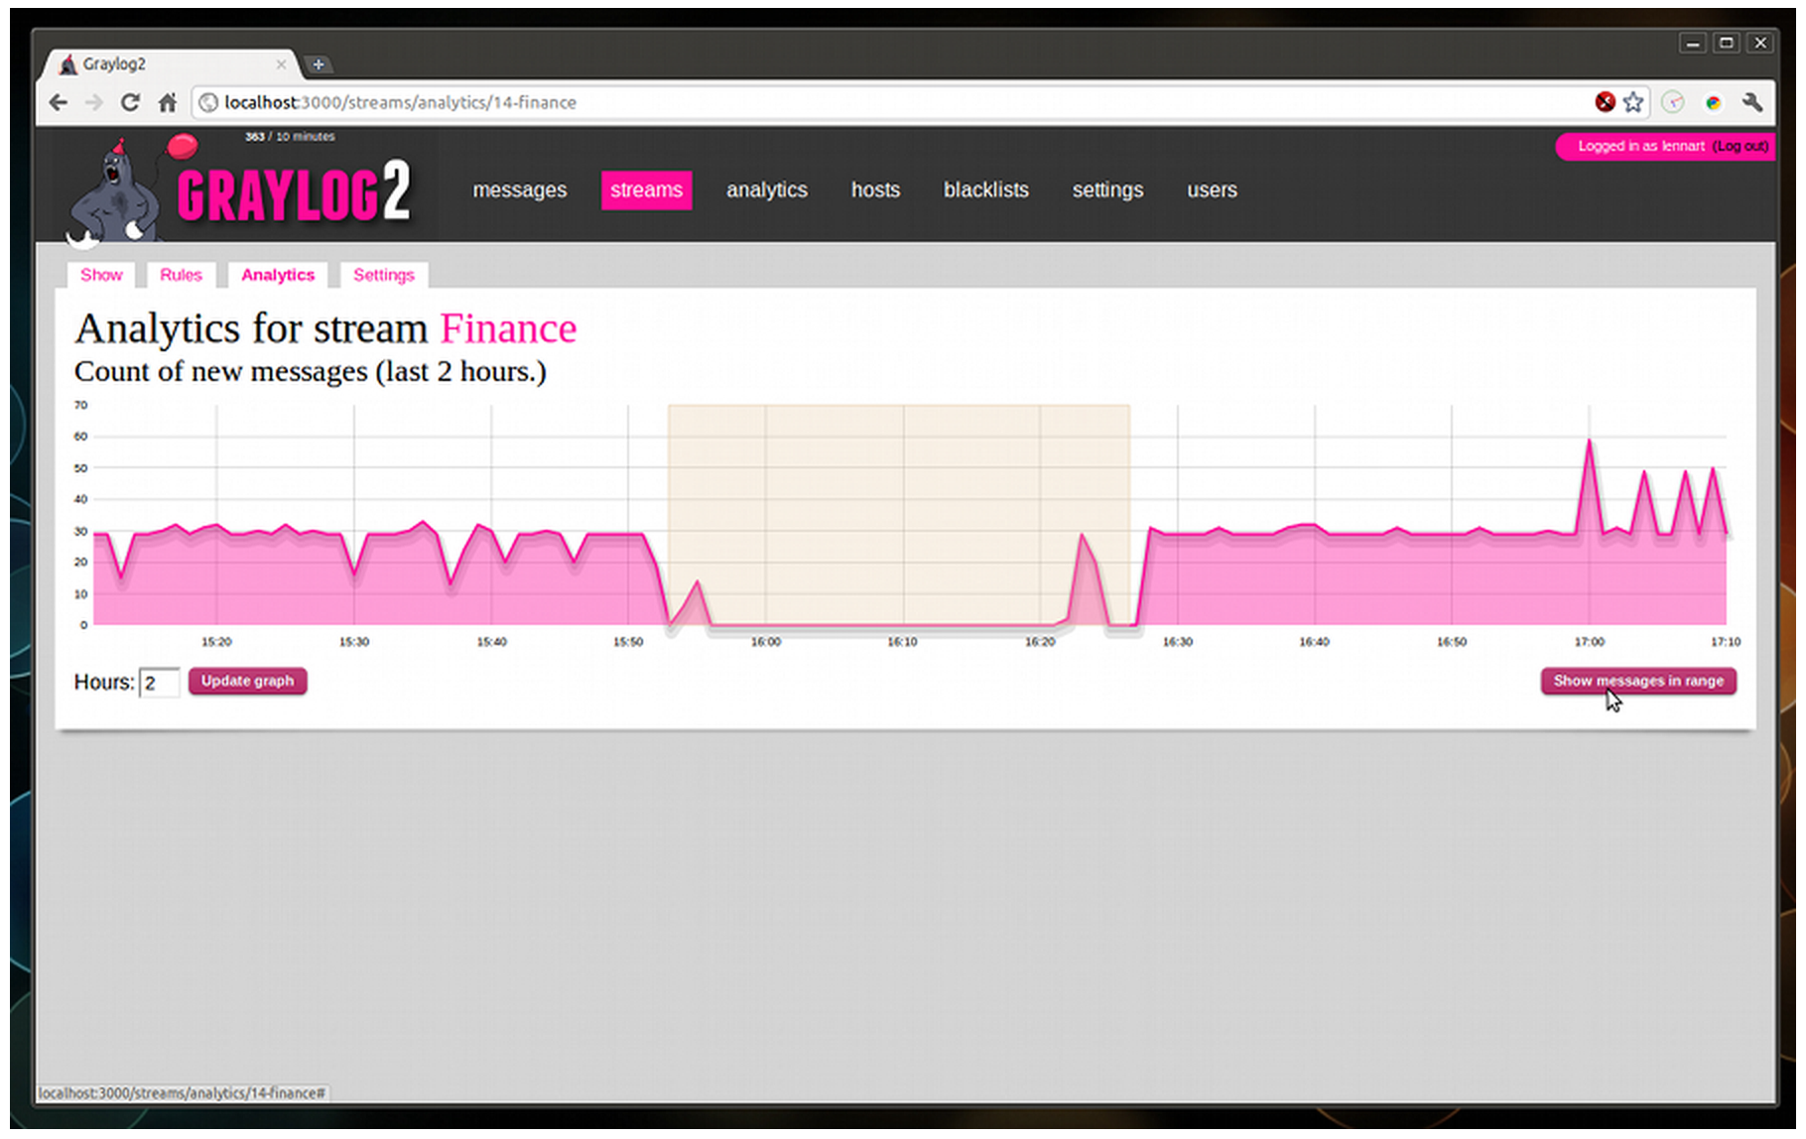Bookmark the page with the star icon
The height and width of the screenshot is (1139, 1806).
[x=1633, y=101]
